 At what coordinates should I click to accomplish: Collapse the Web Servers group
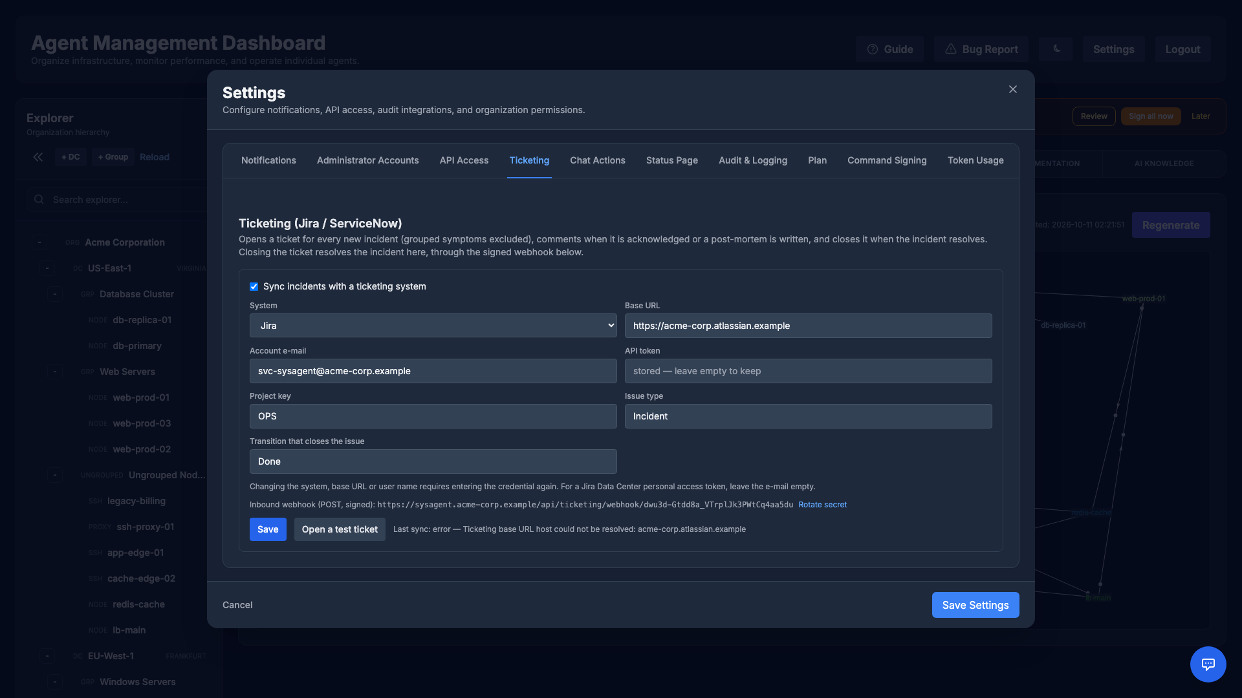click(x=55, y=372)
